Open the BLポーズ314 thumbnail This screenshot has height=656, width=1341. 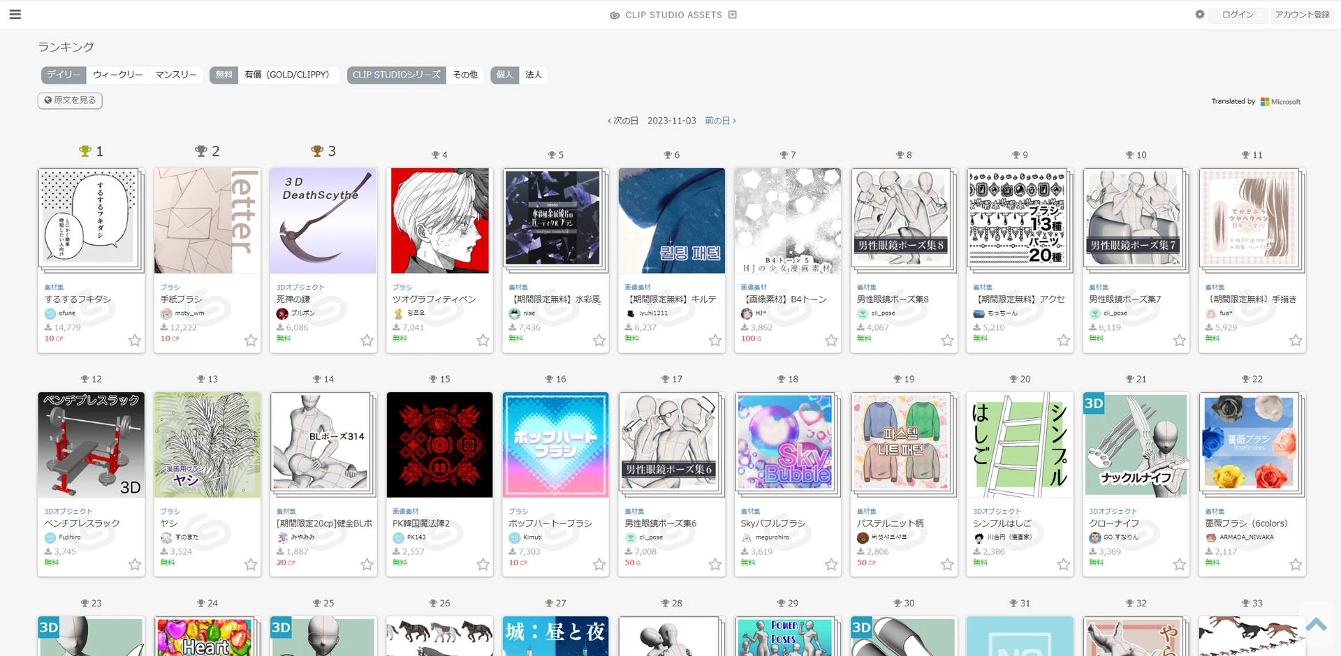coord(323,445)
